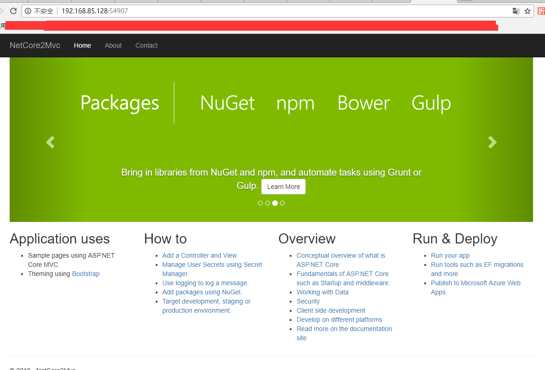Viewport: 545px width, 370px height.
Task: Click the 'Gulp' word in banner heading
Action: (x=431, y=104)
